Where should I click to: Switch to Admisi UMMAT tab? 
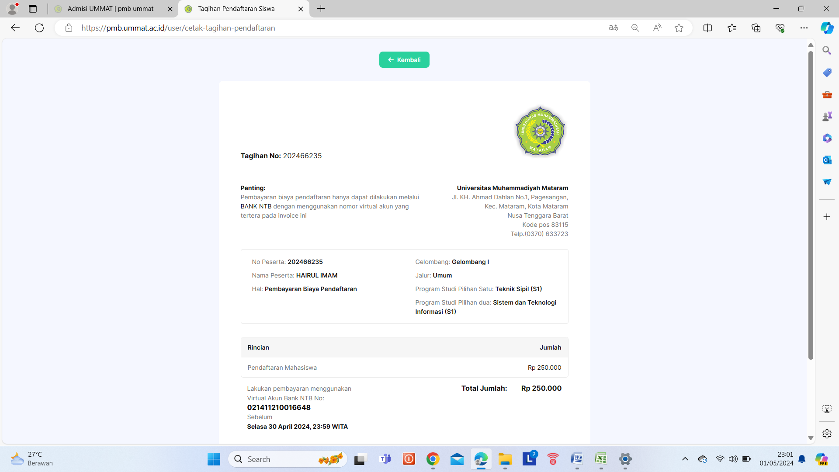[111, 9]
